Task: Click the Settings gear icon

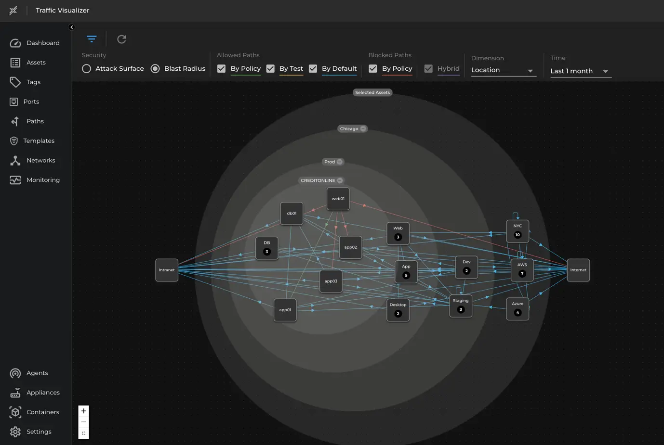Action: click(15, 432)
